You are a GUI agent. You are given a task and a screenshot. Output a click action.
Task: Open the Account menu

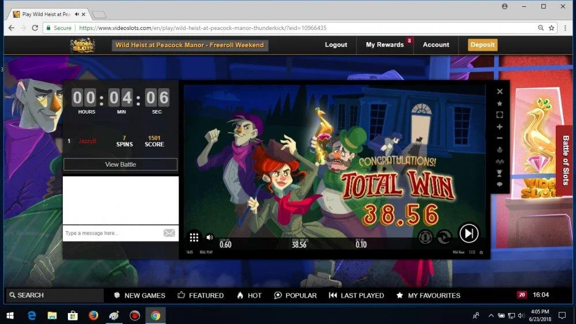tap(435, 45)
